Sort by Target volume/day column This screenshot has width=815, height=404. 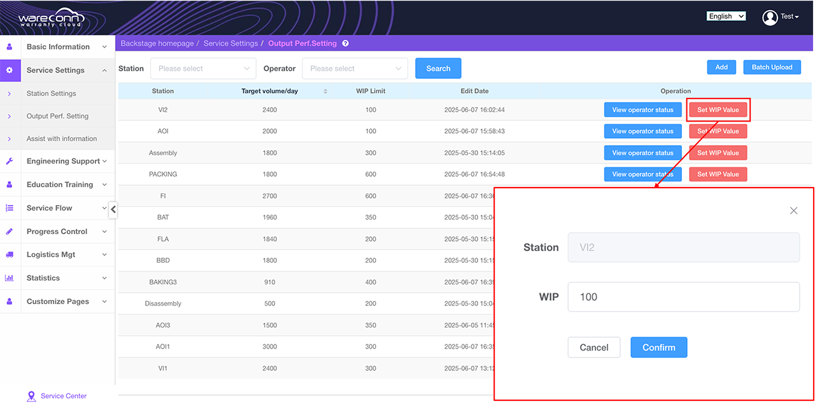click(x=325, y=91)
